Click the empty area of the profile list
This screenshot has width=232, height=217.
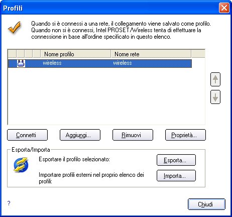(106, 96)
